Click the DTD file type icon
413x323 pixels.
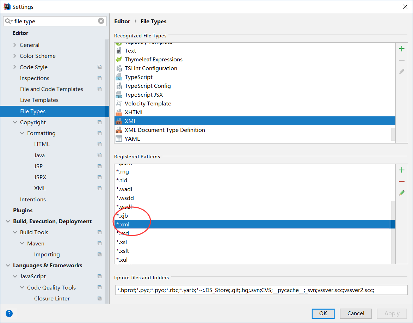coord(119,130)
